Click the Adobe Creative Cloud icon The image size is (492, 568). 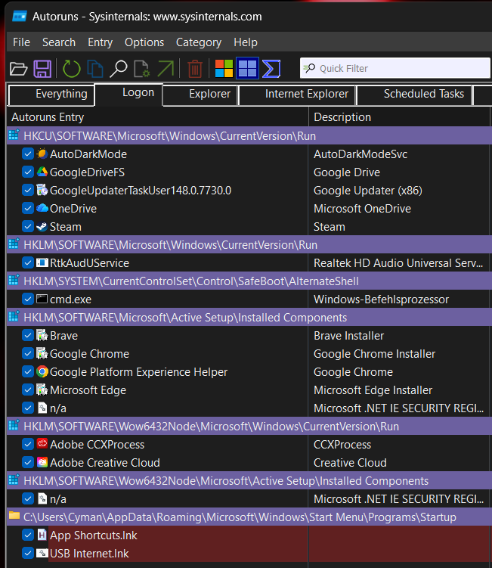click(x=42, y=462)
